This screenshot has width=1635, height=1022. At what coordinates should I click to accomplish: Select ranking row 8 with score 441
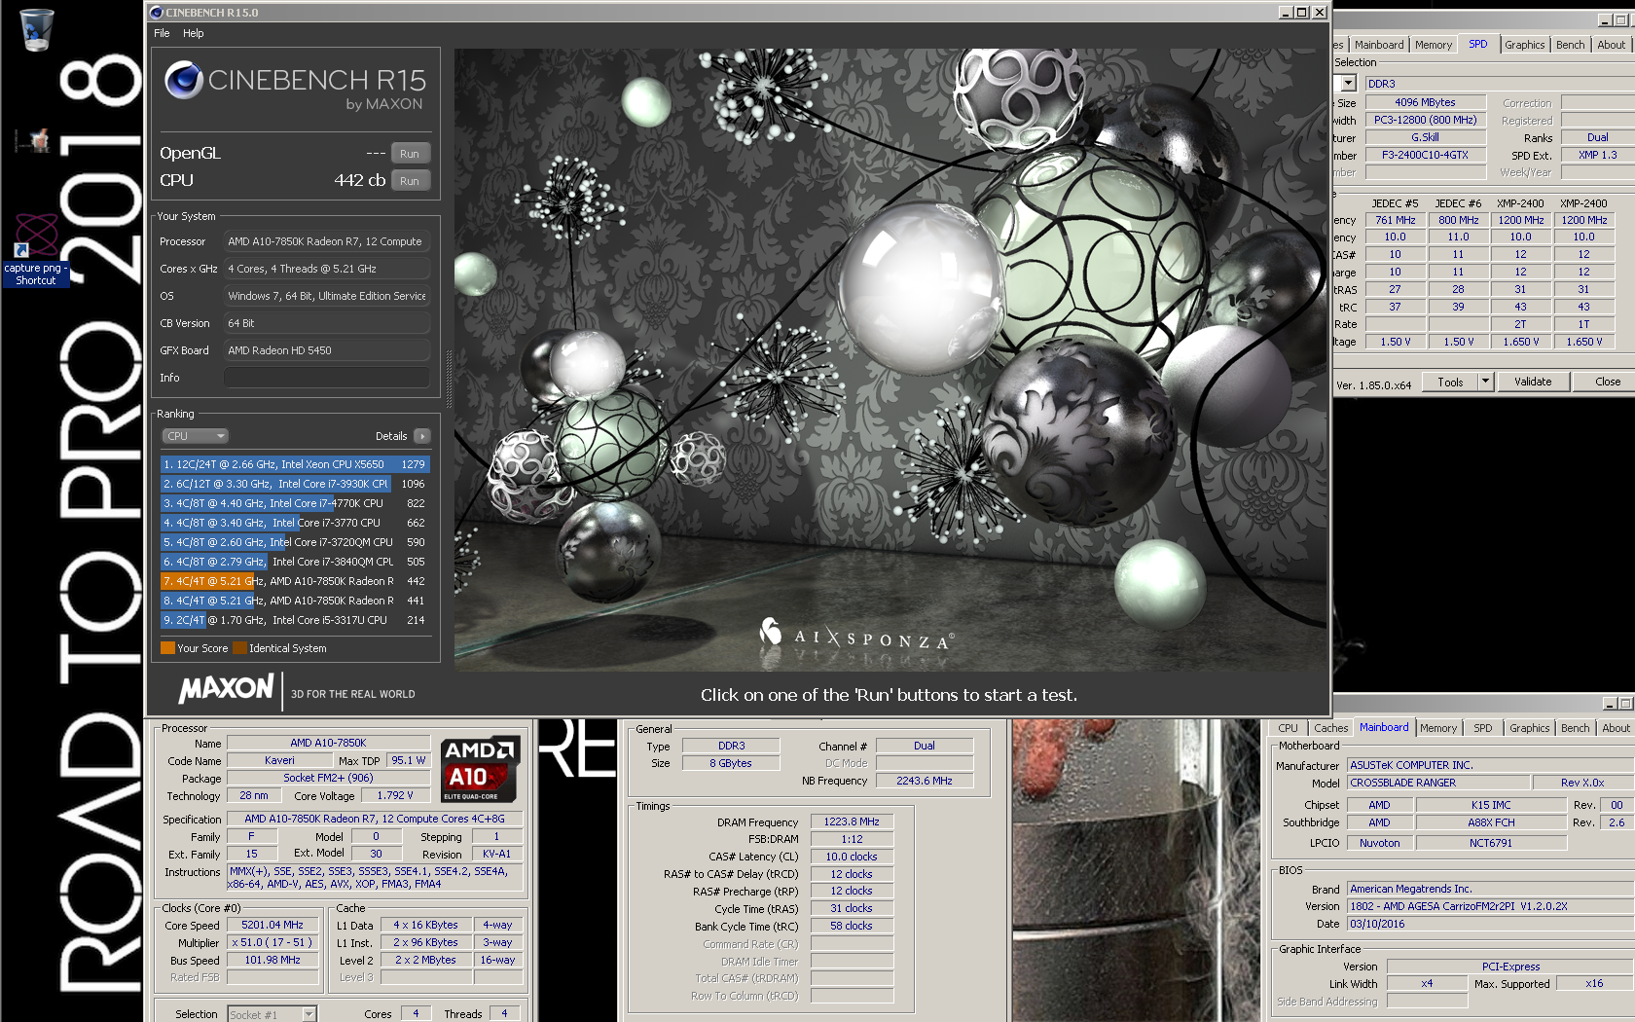[295, 601]
